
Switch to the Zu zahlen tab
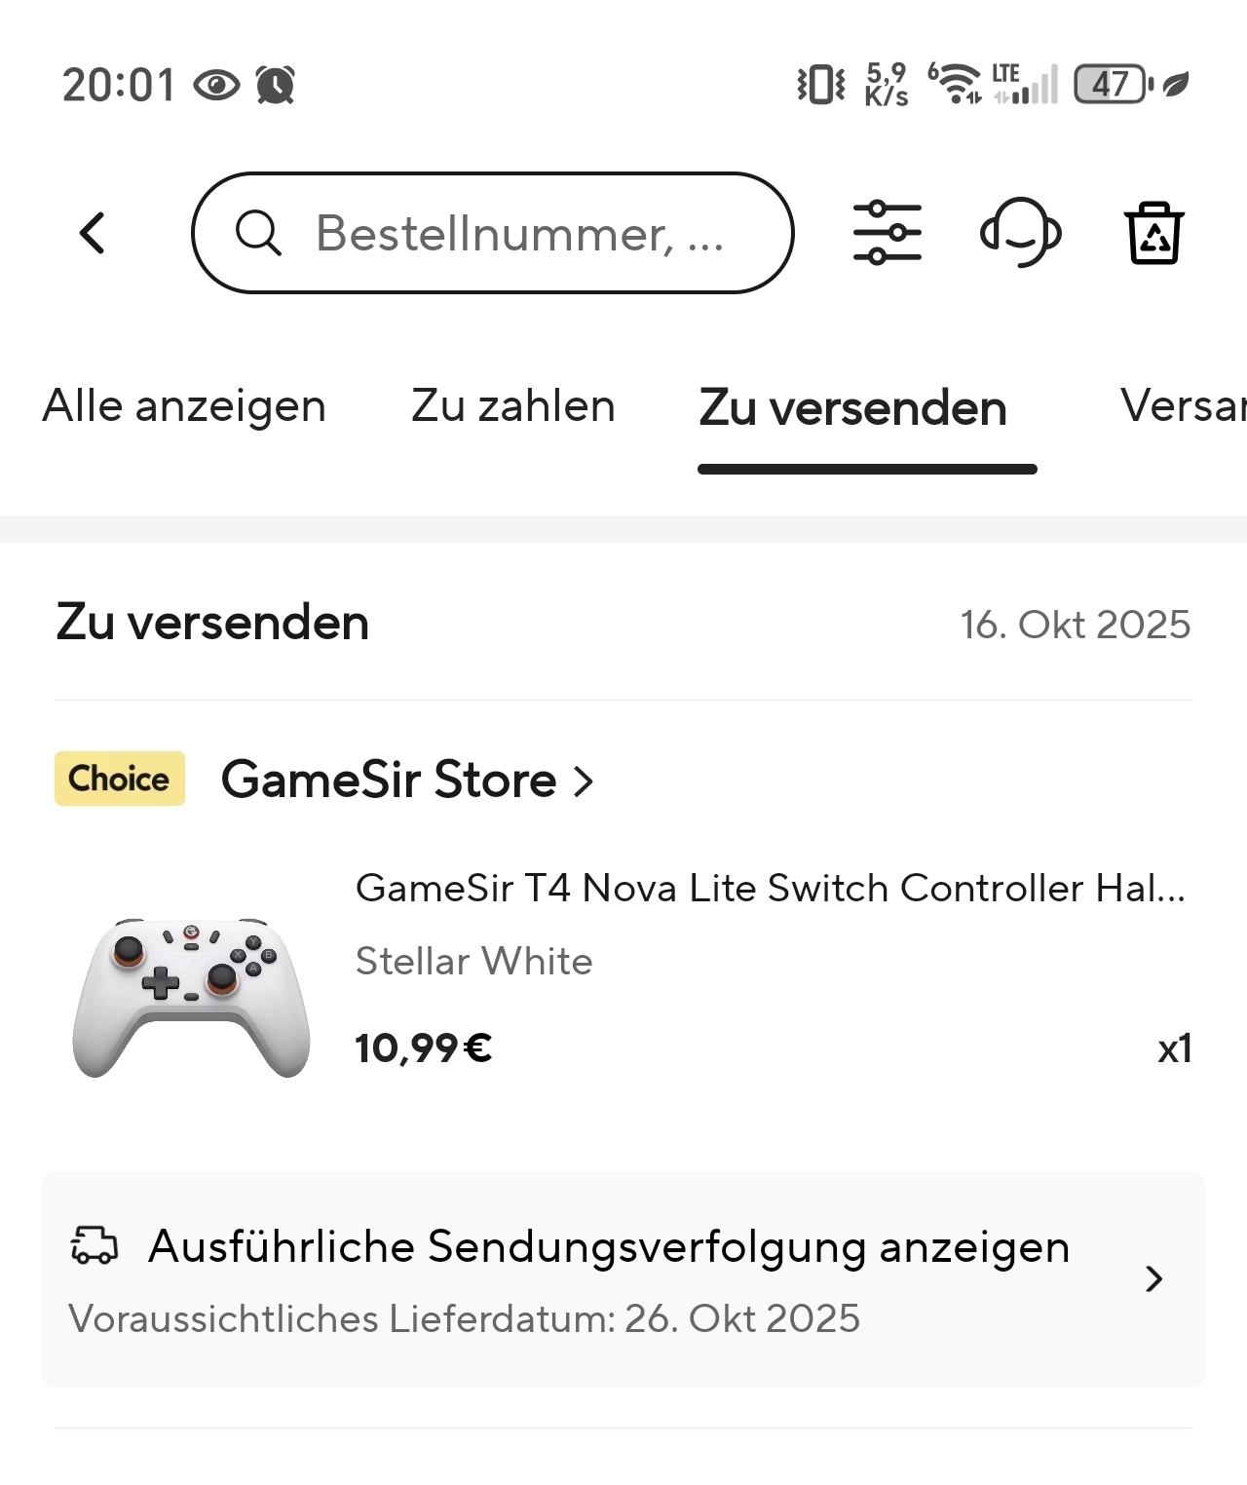tap(513, 406)
